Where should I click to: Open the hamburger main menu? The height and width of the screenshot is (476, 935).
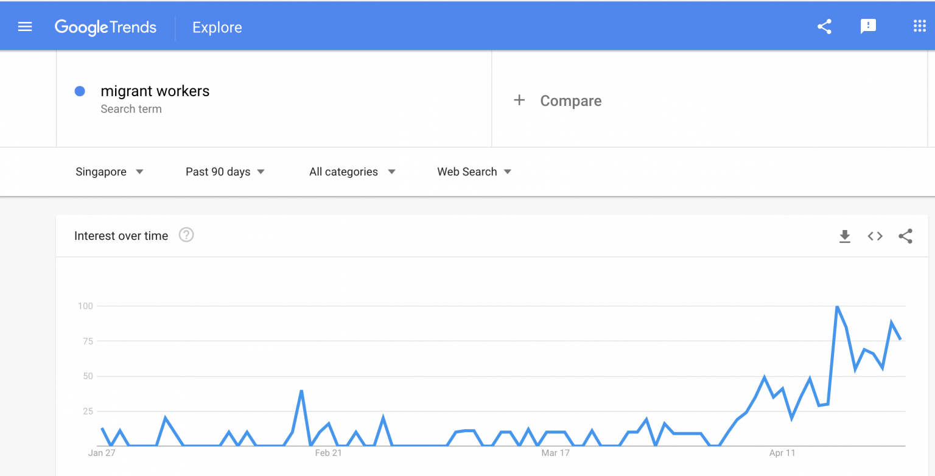click(x=25, y=27)
